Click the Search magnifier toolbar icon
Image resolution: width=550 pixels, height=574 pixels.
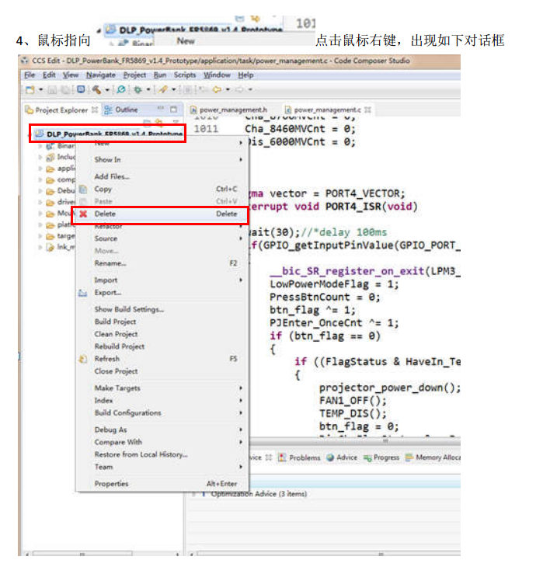click(121, 89)
